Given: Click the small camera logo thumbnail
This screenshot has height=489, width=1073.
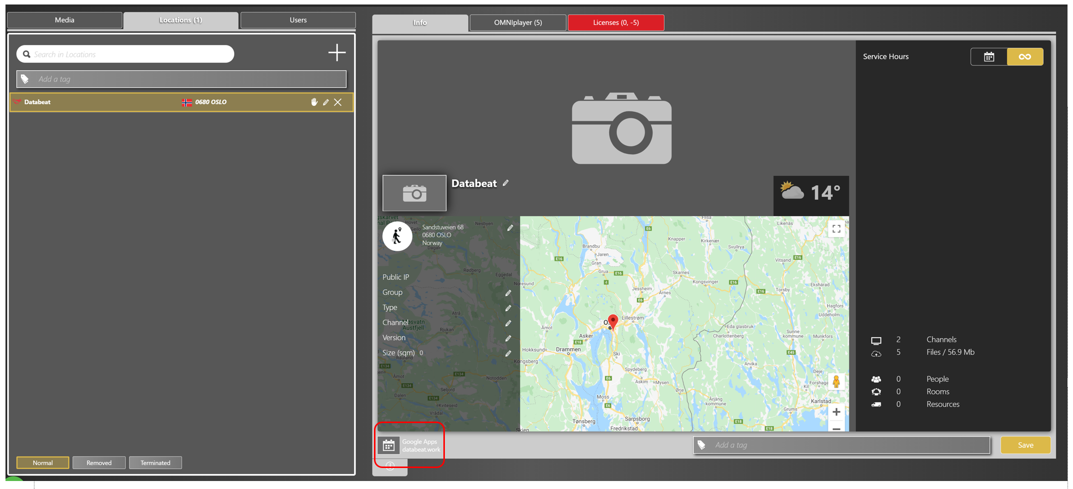Looking at the screenshot, I should click(x=414, y=193).
